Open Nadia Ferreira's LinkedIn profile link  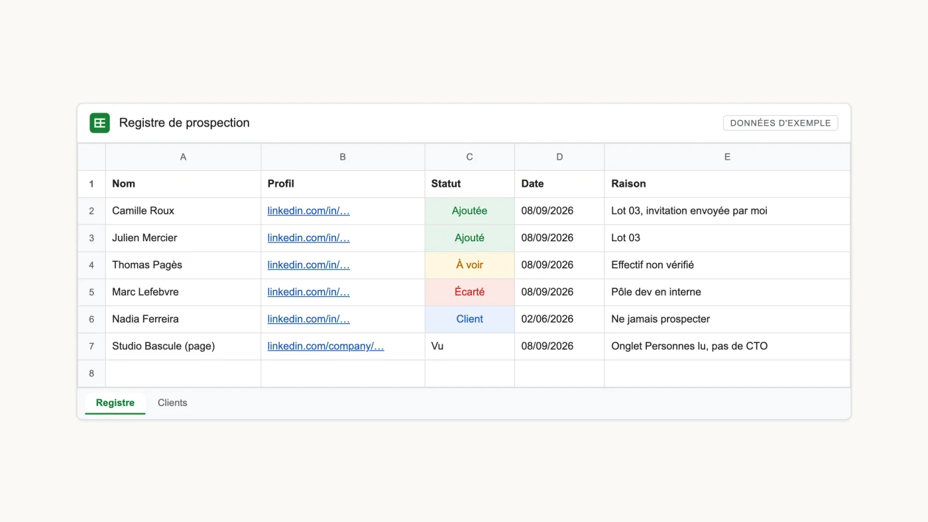[309, 319]
